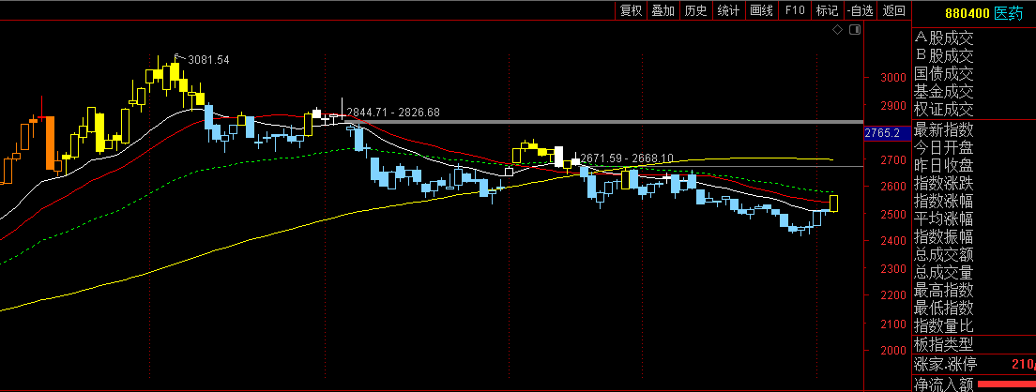Viewport: 1036px width, 392px height.
Task: Select the 2765.2 price tag on the axis
Action: click(x=883, y=134)
